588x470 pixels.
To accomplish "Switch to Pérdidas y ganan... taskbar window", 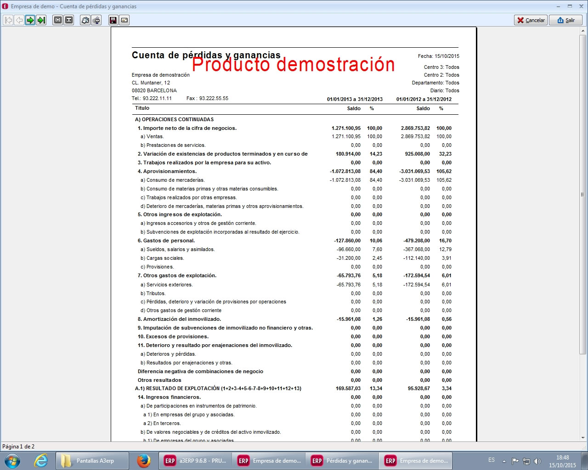I will tap(343, 461).
